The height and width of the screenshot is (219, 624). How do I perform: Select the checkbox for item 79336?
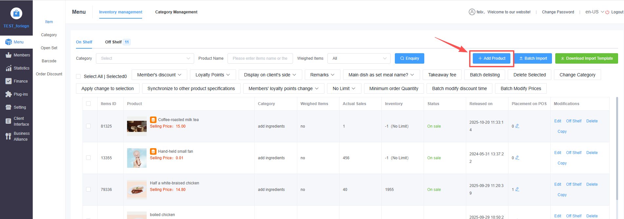[88, 189]
